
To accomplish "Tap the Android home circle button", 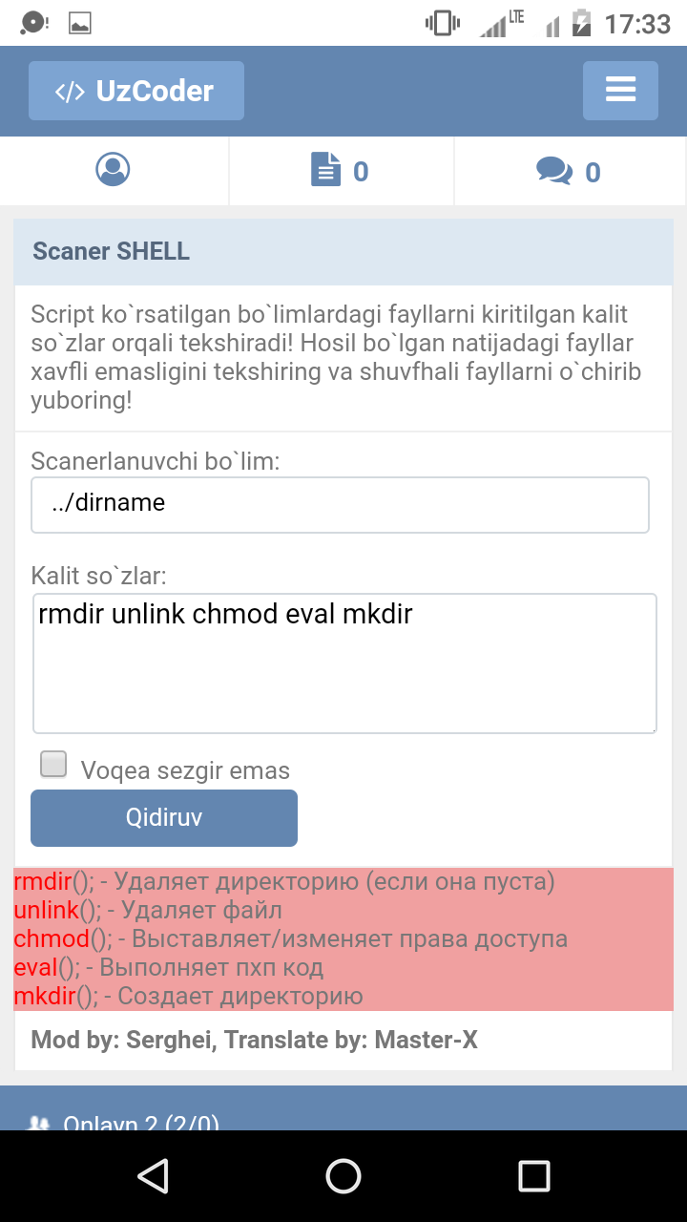I will point(343,1176).
